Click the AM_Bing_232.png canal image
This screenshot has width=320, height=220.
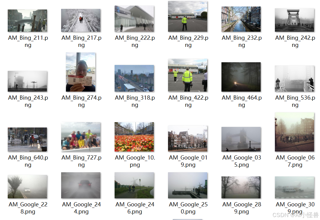pyautogui.click(x=241, y=19)
